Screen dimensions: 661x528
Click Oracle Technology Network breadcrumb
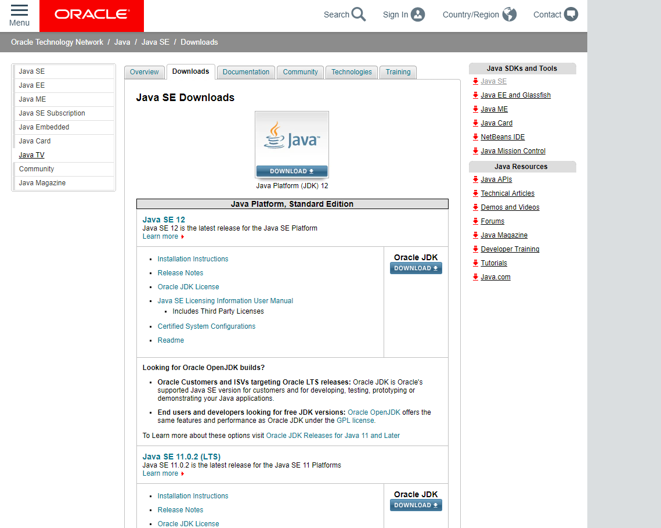point(57,42)
